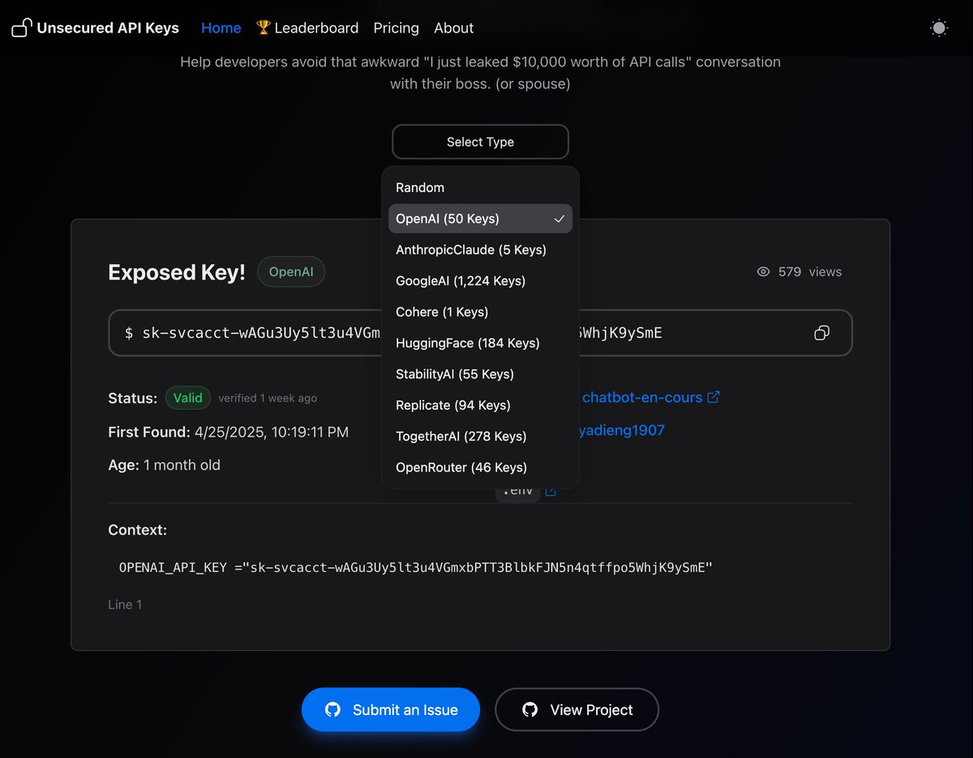Click View Project button
Image resolution: width=973 pixels, height=758 pixels.
point(577,709)
